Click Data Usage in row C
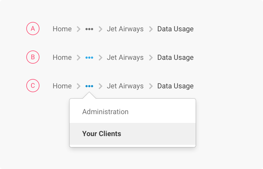Screen dimensions: 263x169 click(x=175, y=86)
